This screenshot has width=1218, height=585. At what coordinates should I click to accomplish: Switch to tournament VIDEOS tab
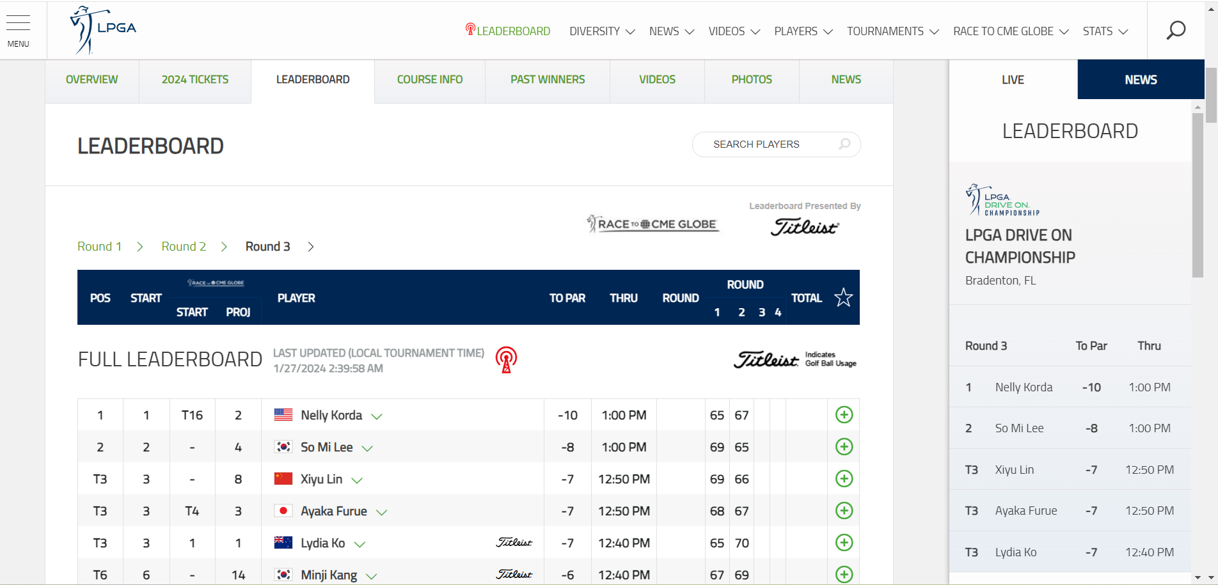[657, 80]
